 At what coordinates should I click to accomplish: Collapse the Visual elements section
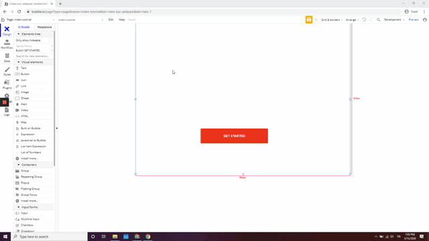pyautogui.click(x=19, y=62)
